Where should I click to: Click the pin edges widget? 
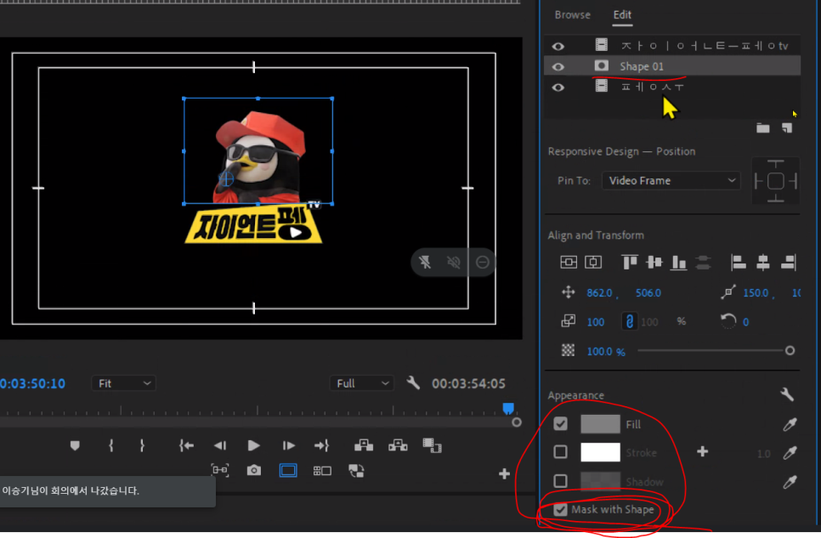coord(775,181)
